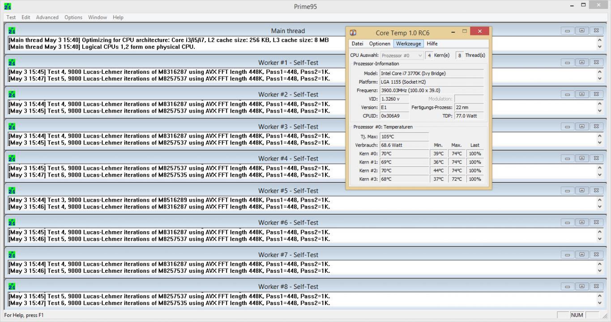Click the Model field showing Intel Core i7 3770K
Image resolution: width=611 pixels, height=322 pixels.
coord(432,73)
